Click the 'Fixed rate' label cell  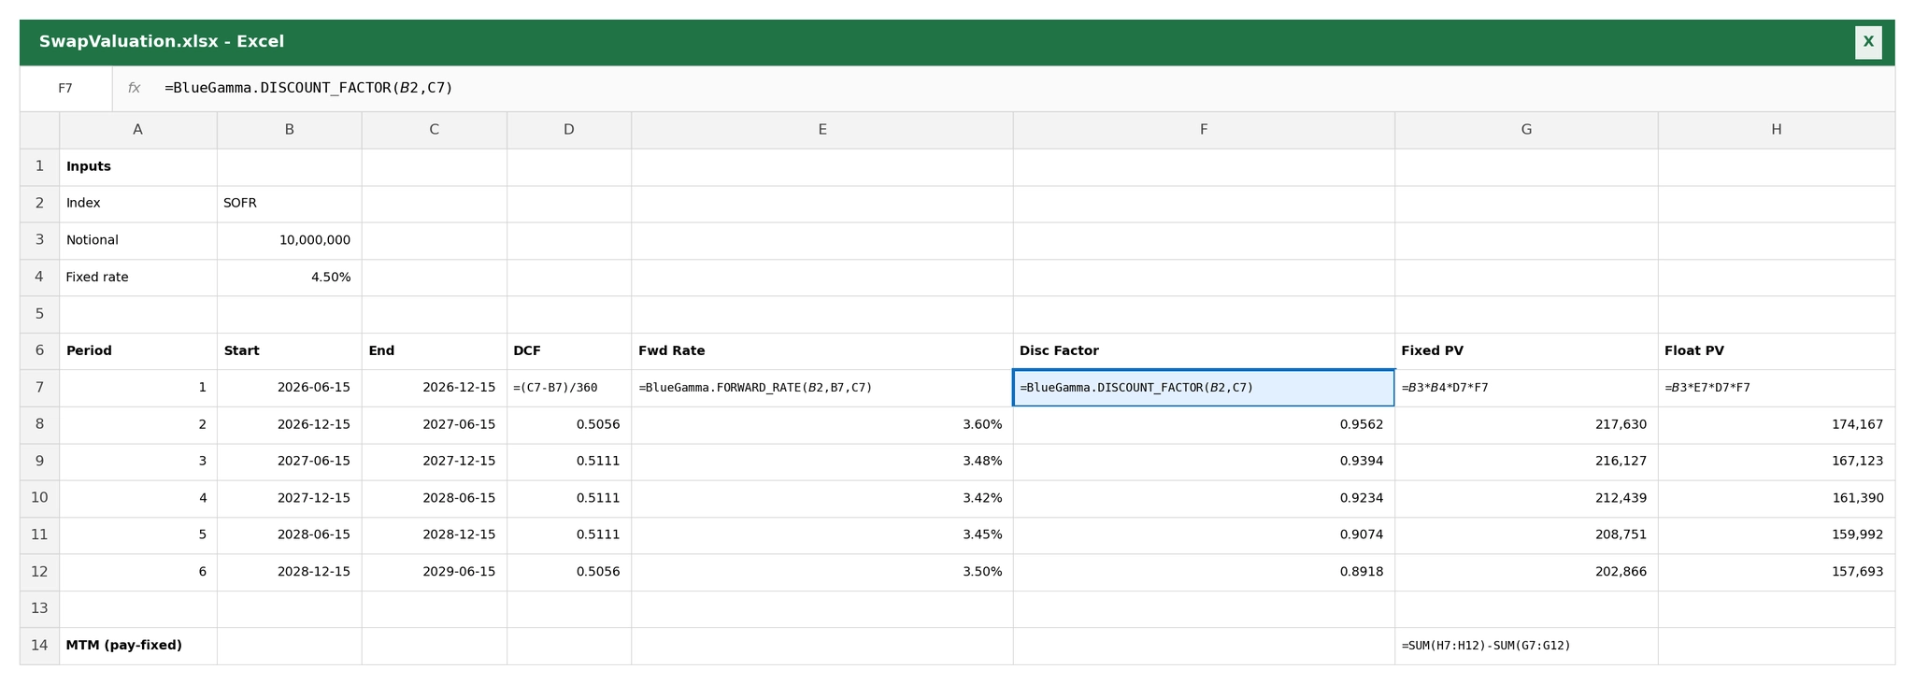tap(138, 278)
